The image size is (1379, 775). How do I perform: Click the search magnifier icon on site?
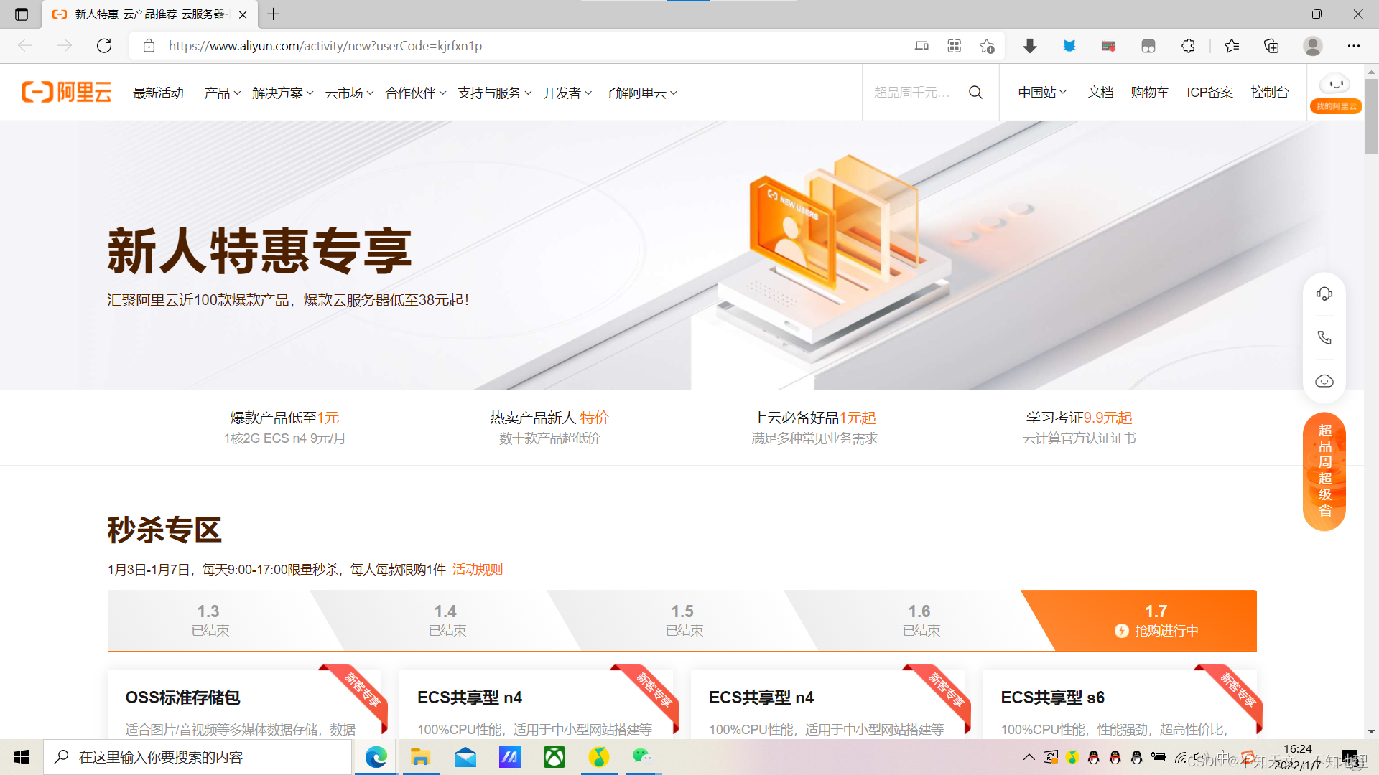[x=975, y=93]
